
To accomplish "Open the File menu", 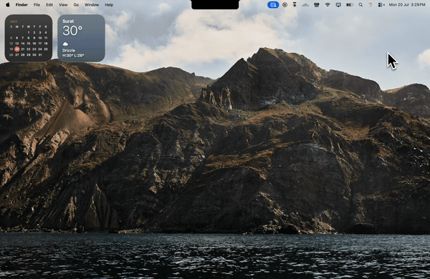I will point(37,5).
